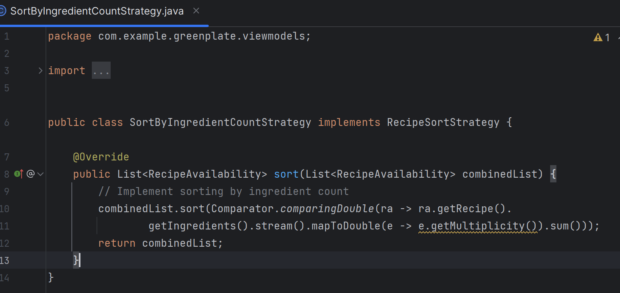Click line number 1 in the gutter
The height and width of the screenshot is (293, 620).
click(7, 36)
